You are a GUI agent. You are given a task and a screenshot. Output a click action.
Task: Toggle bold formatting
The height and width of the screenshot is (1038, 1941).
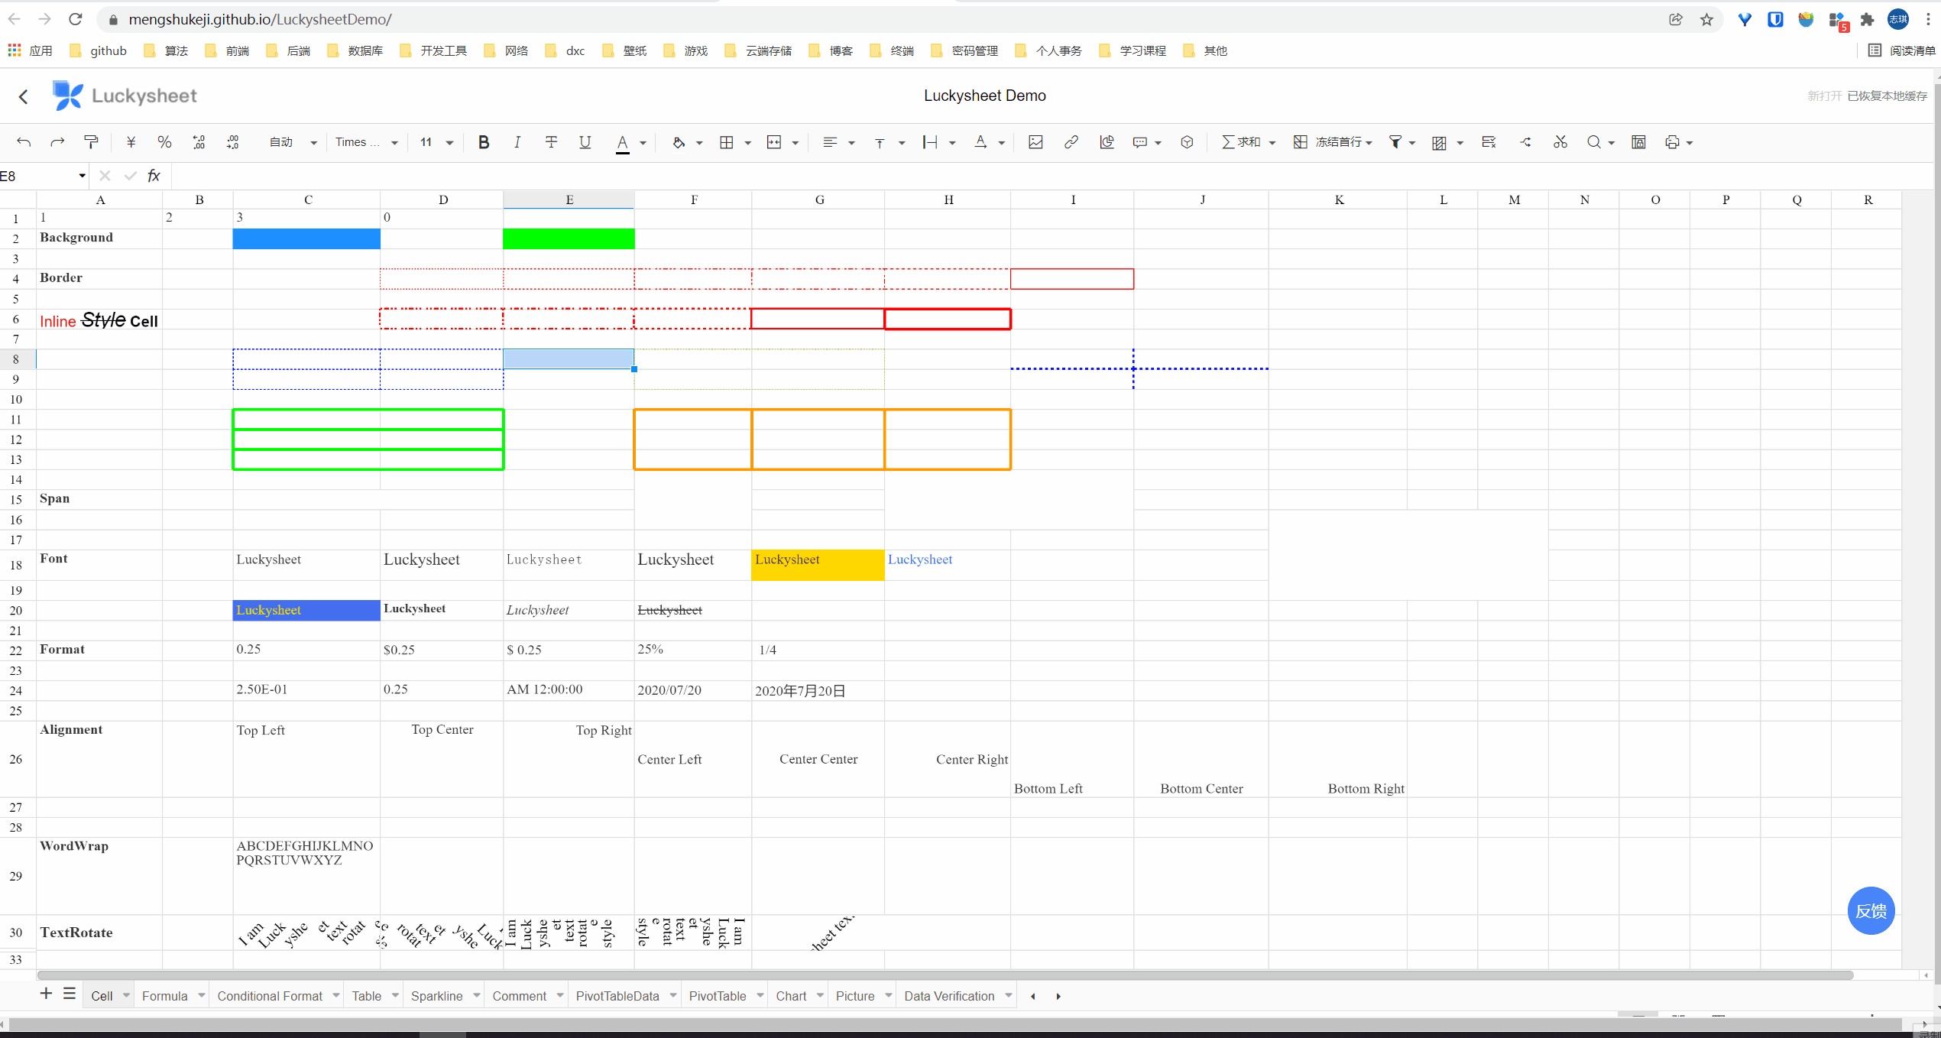(483, 142)
